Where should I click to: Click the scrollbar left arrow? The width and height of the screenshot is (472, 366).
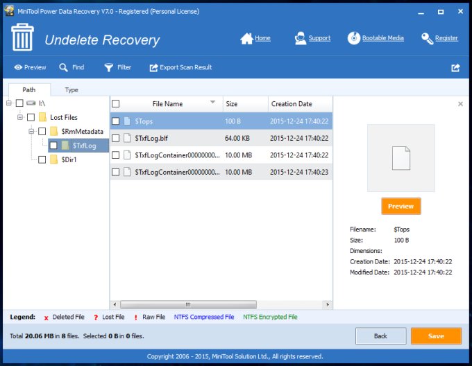(x=115, y=304)
